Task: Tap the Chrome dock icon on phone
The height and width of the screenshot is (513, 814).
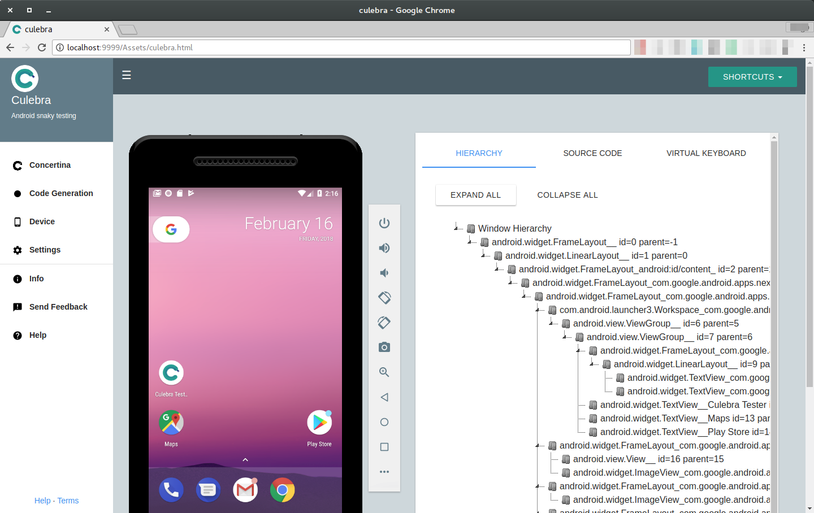Action: 283,490
